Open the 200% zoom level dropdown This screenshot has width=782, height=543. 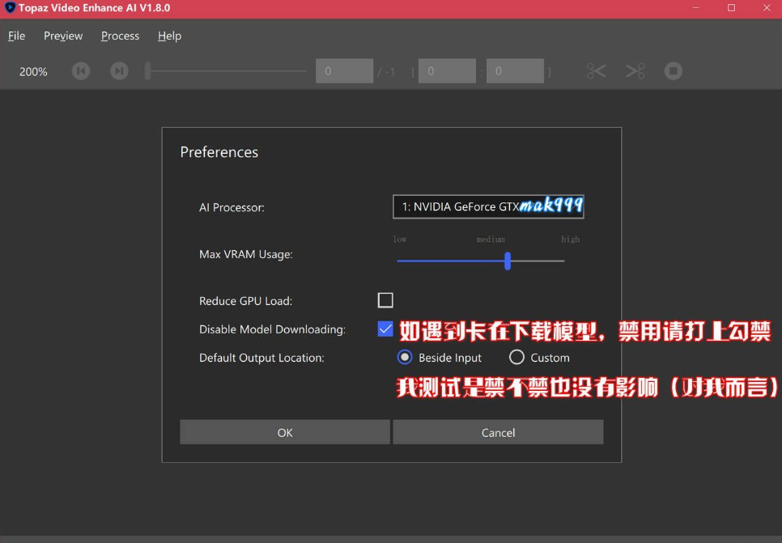pyautogui.click(x=33, y=71)
